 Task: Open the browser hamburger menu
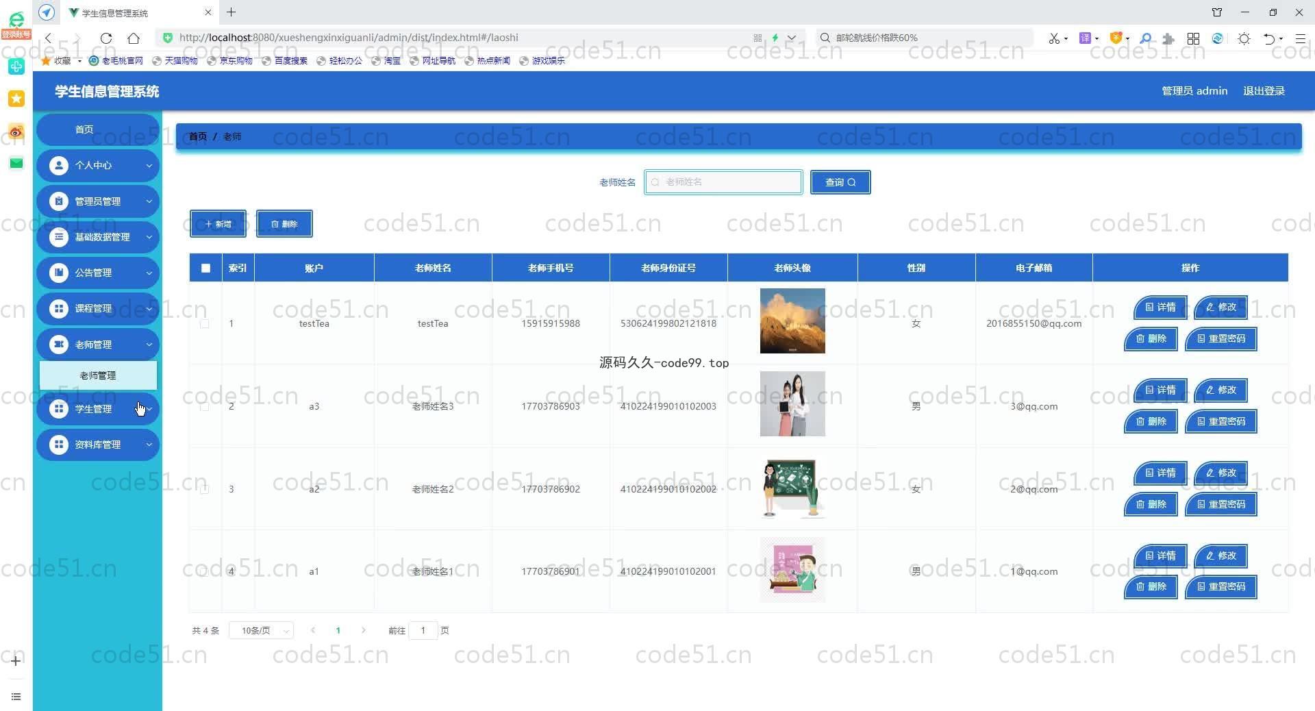1300,38
